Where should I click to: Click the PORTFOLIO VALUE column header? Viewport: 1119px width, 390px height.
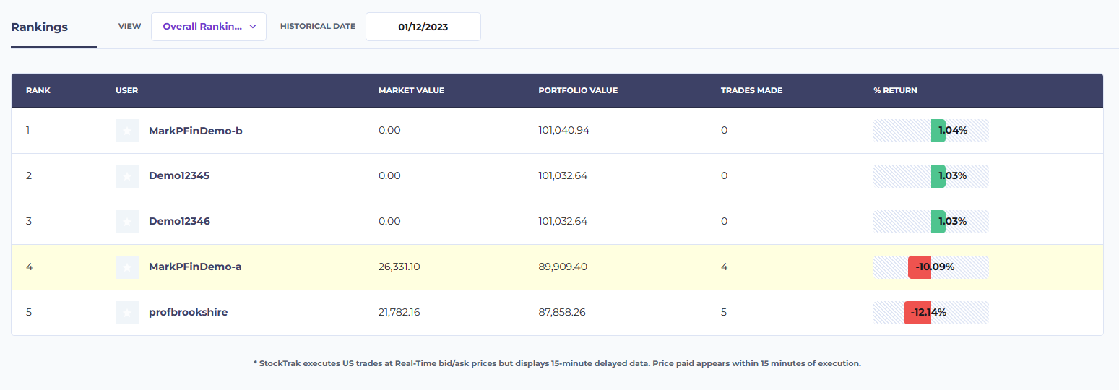578,91
